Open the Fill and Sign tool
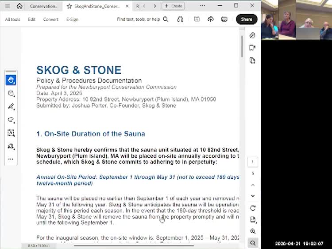Screen dimensions: 332x249 pos(11,146)
